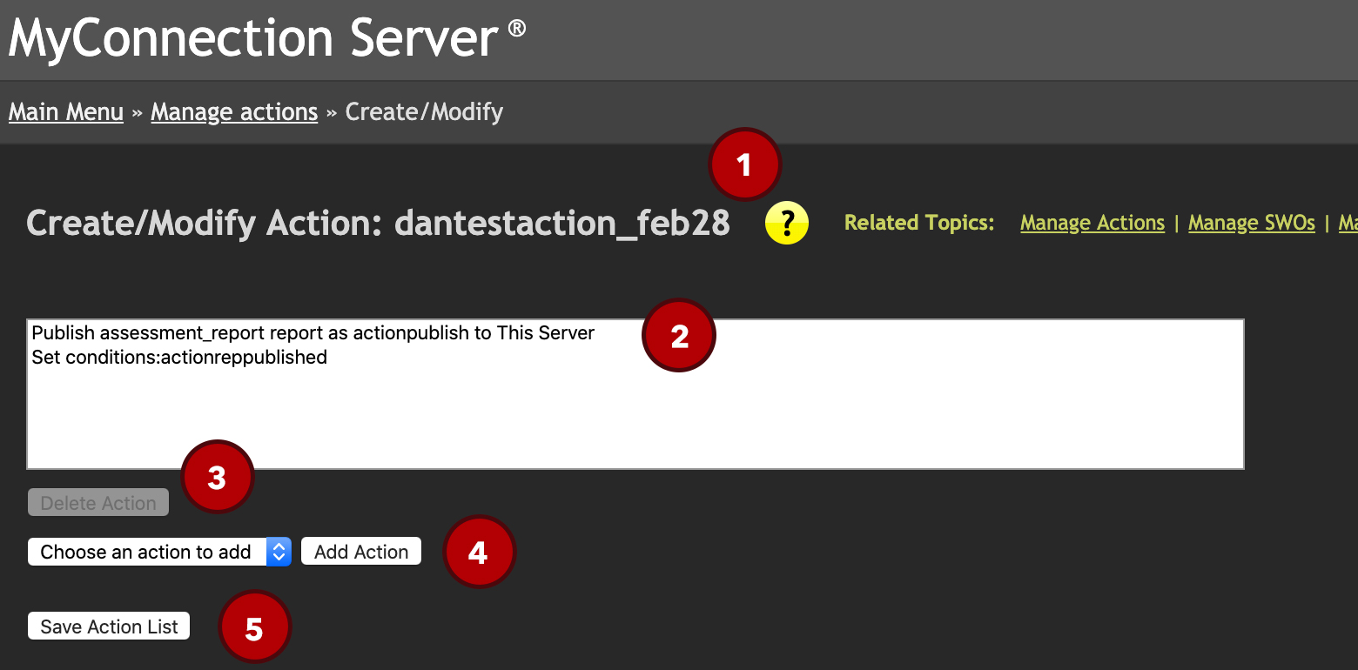The image size is (1358, 670).
Task: Select the 'Publish assessment_report report' list entry
Action: [x=313, y=333]
